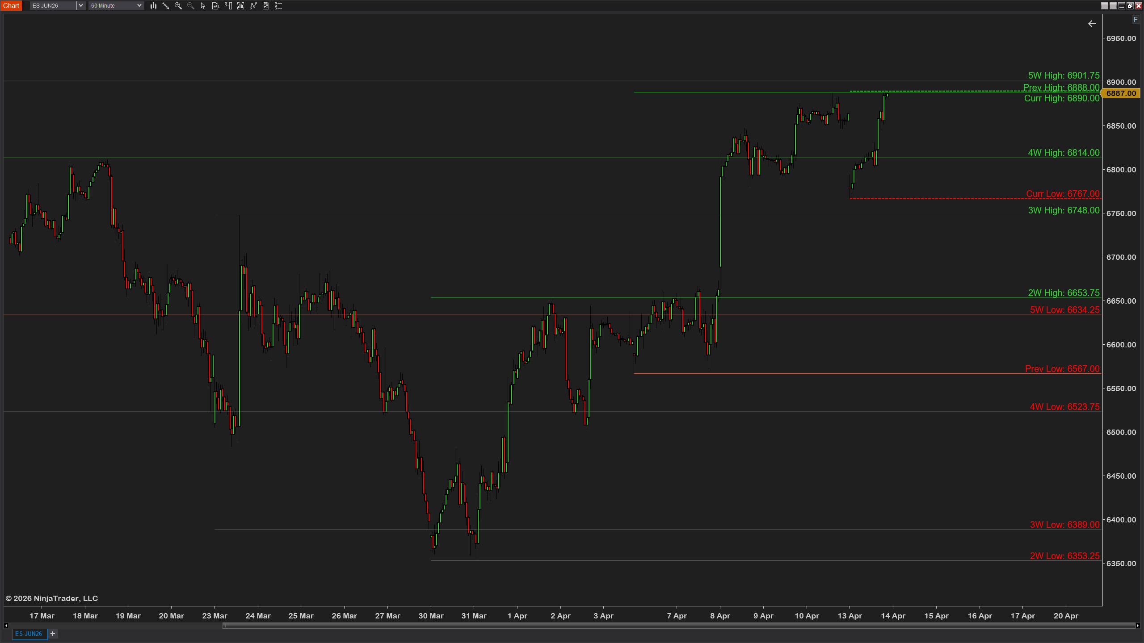Open the Drawing Tools pencil icon
Viewport: 1144px width, 643px height.
pyautogui.click(x=166, y=6)
